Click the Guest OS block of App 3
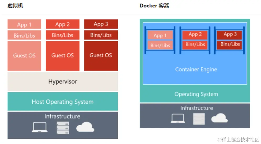Image resolution: width=261 pixels, height=144 pixels. coord(101,56)
